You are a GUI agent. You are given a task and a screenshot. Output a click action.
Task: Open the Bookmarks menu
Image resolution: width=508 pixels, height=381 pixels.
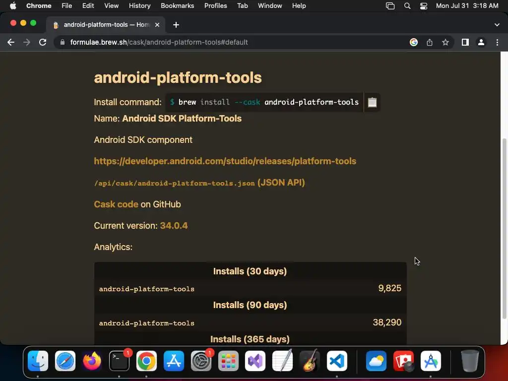tap(177, 6)
